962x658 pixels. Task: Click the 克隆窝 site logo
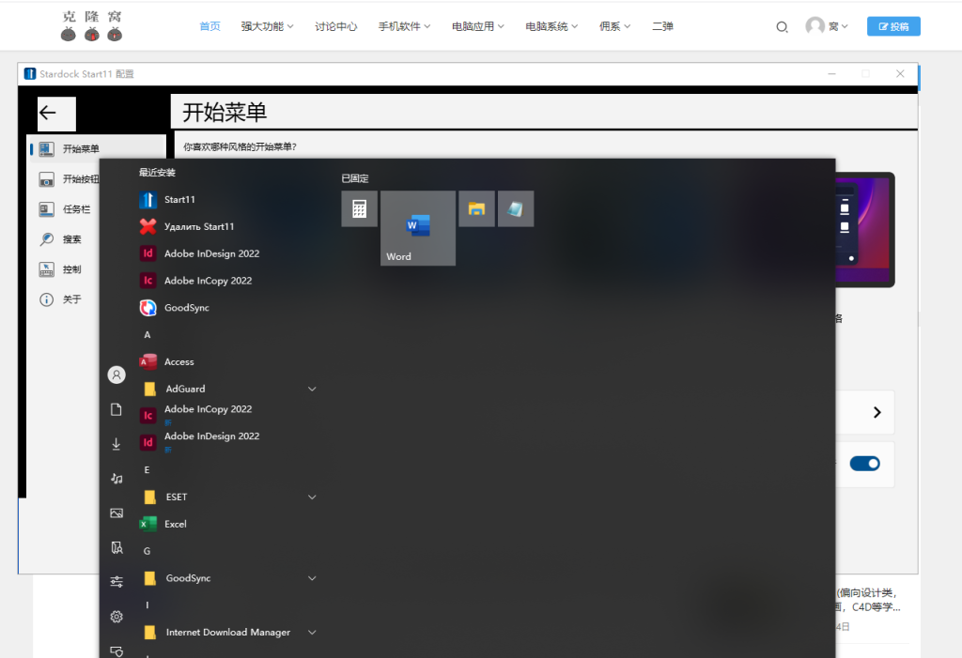tap(92, 25)
